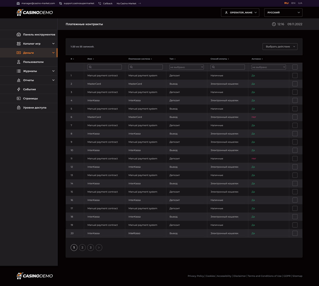The height and width of the screenshot is (286, 319).
Task: Click the Reports bar chart icon
Action: point(19,80)
